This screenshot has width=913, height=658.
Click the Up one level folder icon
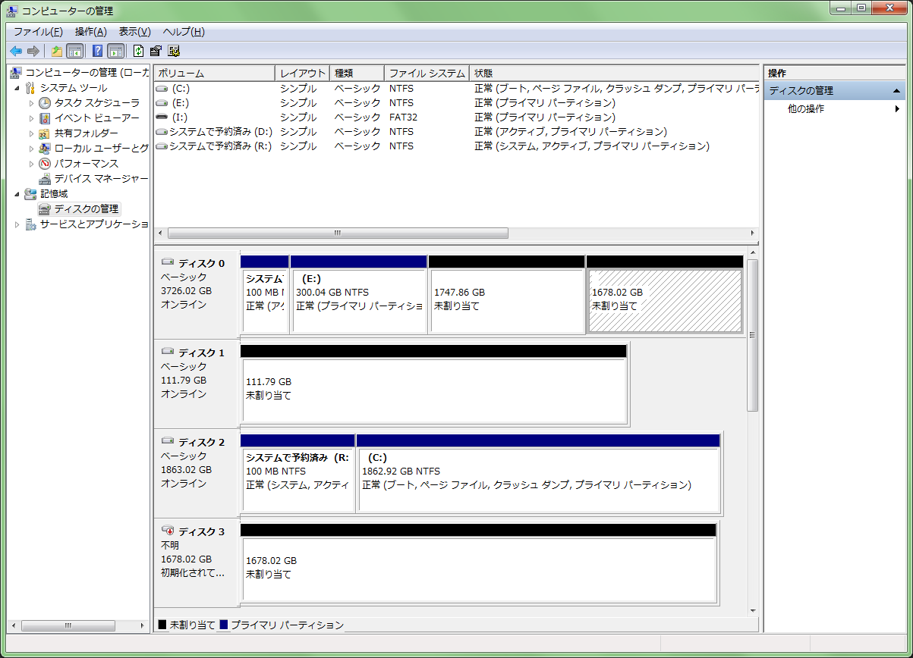click(56, 52)
